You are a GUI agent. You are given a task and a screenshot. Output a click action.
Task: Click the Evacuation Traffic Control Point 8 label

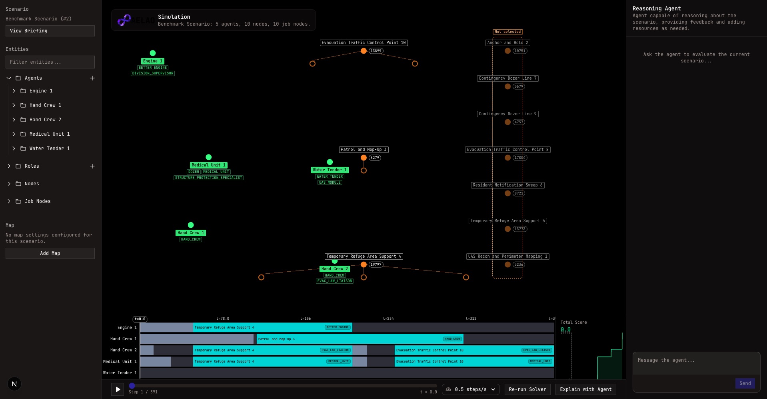point(507,150)
